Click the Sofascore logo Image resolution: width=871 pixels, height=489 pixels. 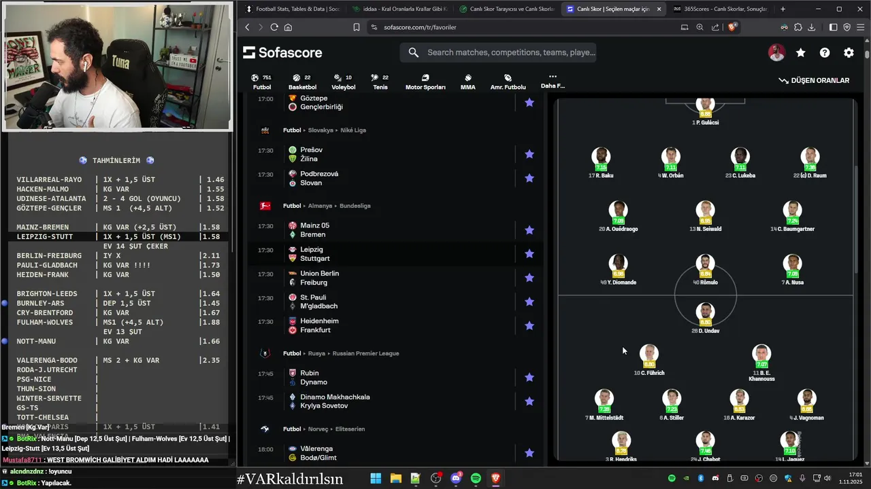[x=282, y=53]
